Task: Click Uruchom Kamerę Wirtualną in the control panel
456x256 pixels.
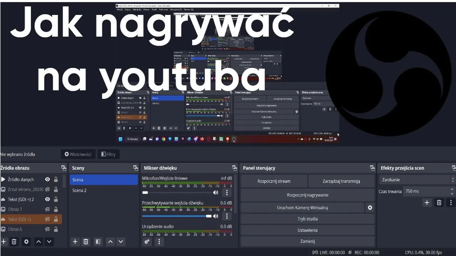Action: pos(302,207)
